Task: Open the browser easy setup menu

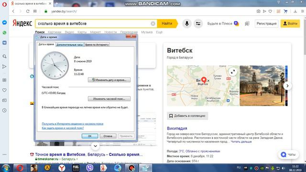Action: tap(303, 11)
